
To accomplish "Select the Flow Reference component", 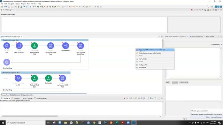I will pyautogui.click(x=66, y=45).
